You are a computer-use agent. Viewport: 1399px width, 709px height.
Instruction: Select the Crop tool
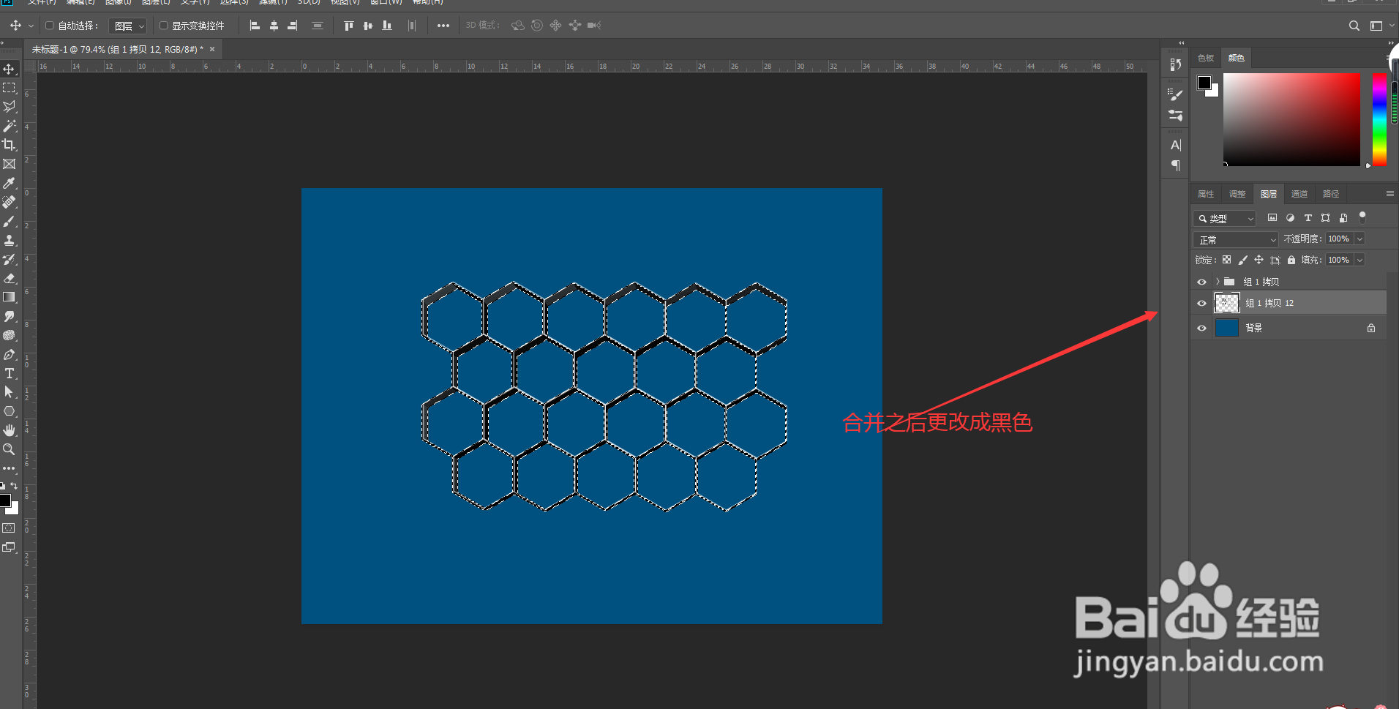(10, 144)
